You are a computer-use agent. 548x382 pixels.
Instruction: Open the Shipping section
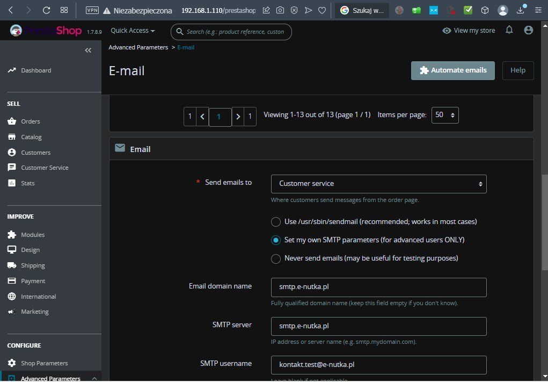pos(33,265)
